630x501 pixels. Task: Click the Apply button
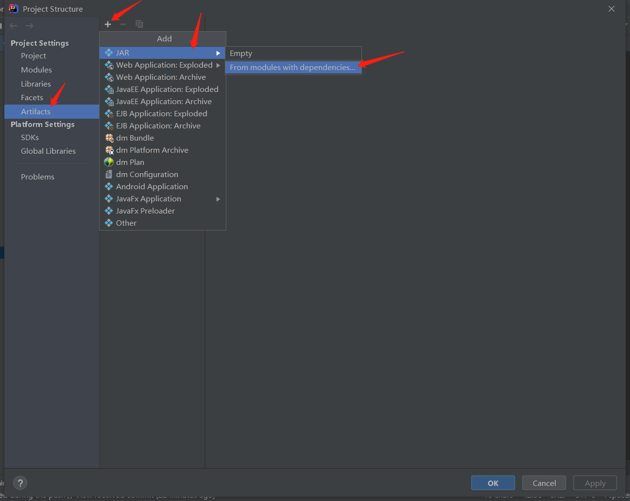(x=595, y=483)
